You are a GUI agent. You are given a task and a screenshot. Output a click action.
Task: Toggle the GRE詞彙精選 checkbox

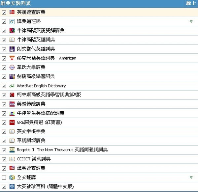coord(4,123)
